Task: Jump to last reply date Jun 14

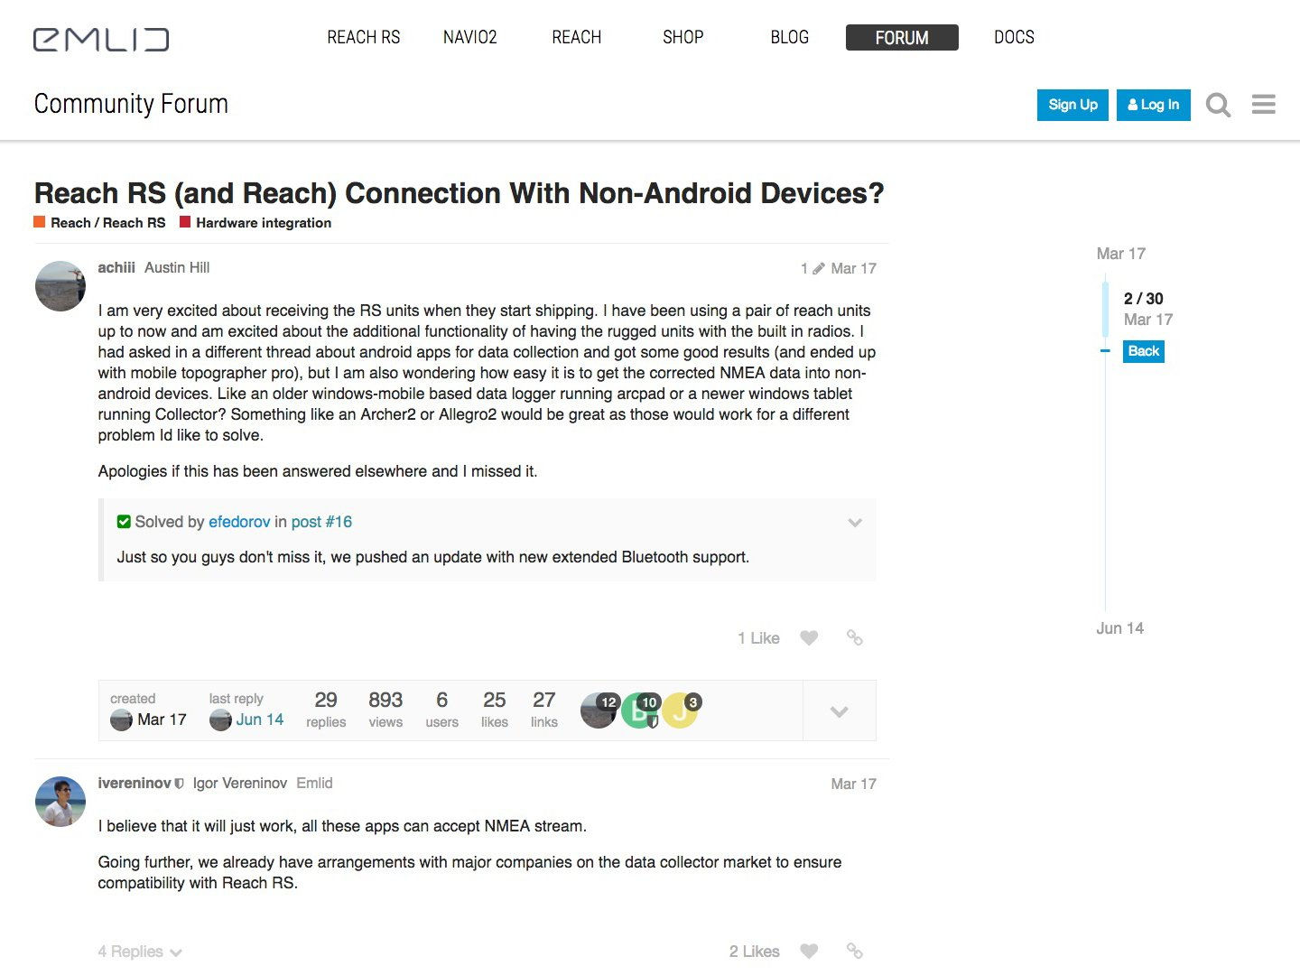Action: pos(260,720)
